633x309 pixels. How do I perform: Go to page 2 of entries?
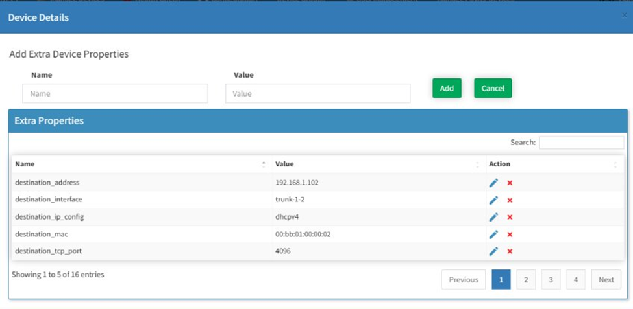(526, 280)
